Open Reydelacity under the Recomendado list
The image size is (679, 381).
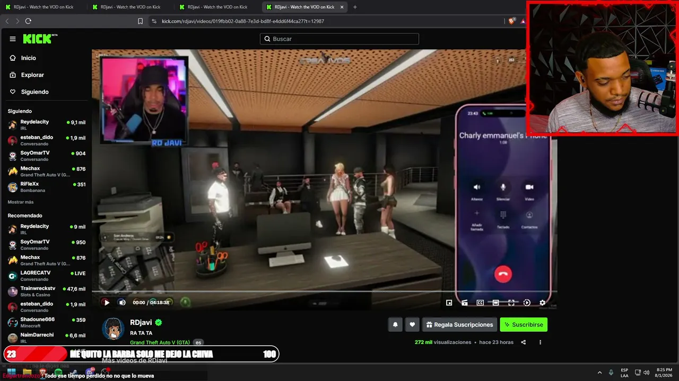pos(47,229)
